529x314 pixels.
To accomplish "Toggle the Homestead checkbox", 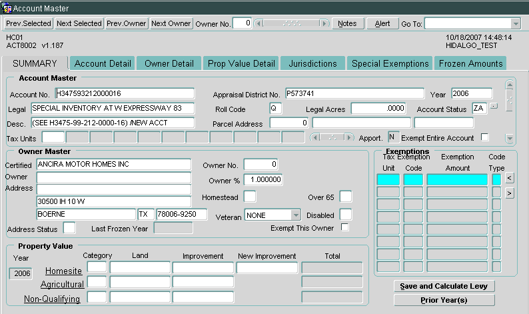I will [x=250, y=197].
